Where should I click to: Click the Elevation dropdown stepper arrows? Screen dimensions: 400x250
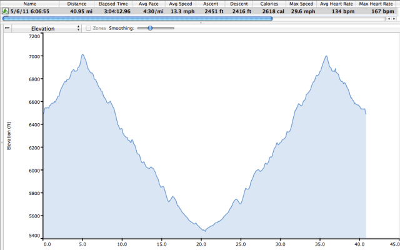[78, 28]
